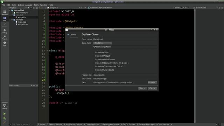Run the project with green arrow

5,114
